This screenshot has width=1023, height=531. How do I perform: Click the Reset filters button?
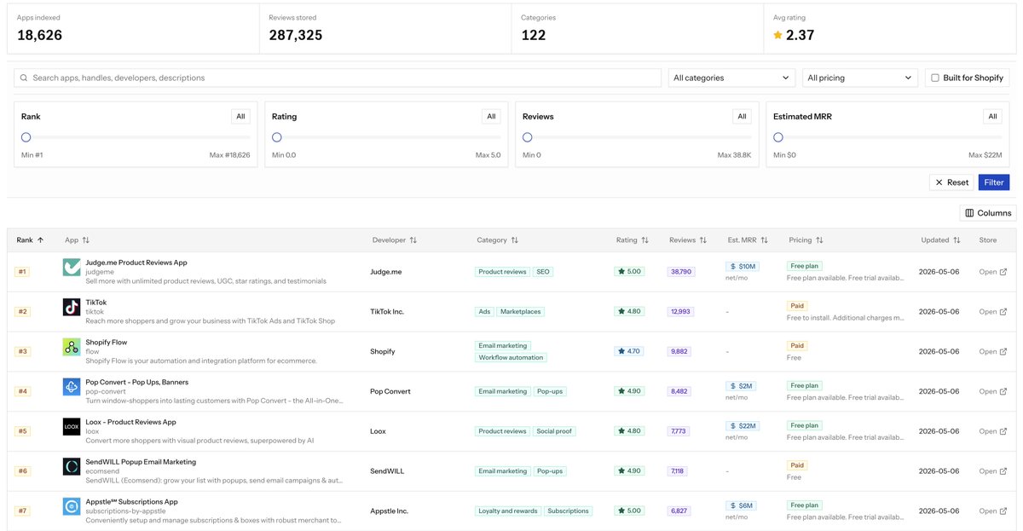(x=951, y=182)
